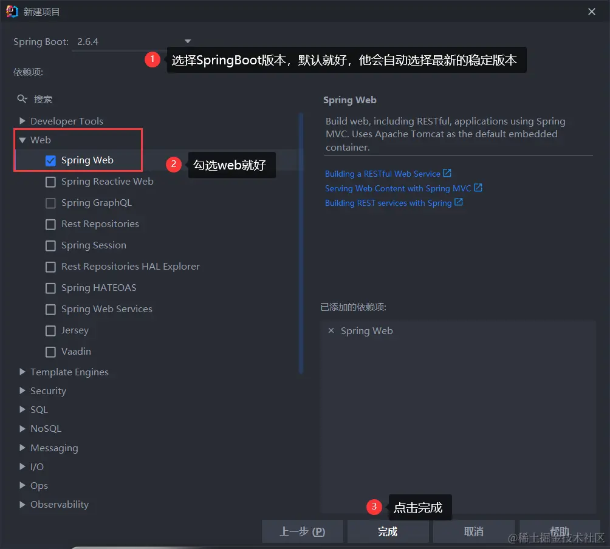Click the 帮助 help button

(560, 531)
